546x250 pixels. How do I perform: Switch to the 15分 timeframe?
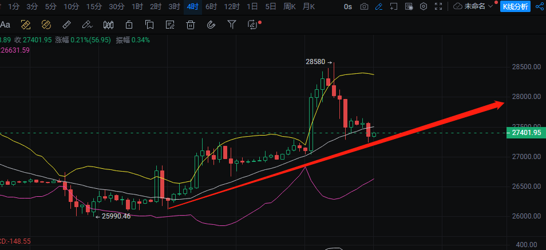pyautogui.click(x=94, y=6)
